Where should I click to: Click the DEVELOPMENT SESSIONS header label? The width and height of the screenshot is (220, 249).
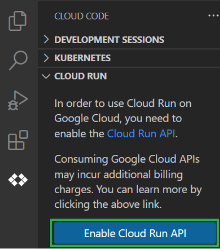[109, 40]
